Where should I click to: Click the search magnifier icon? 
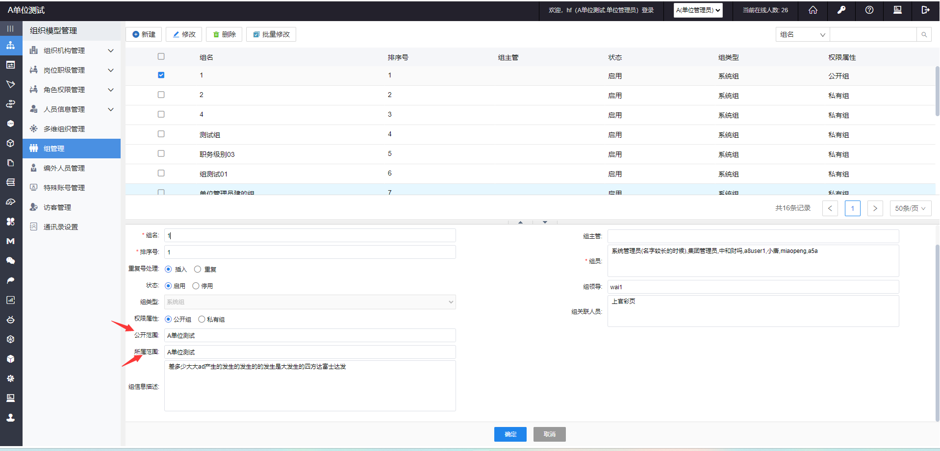[924, 35]
